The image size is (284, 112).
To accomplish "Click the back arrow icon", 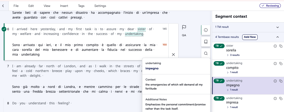I will [3, 6].
